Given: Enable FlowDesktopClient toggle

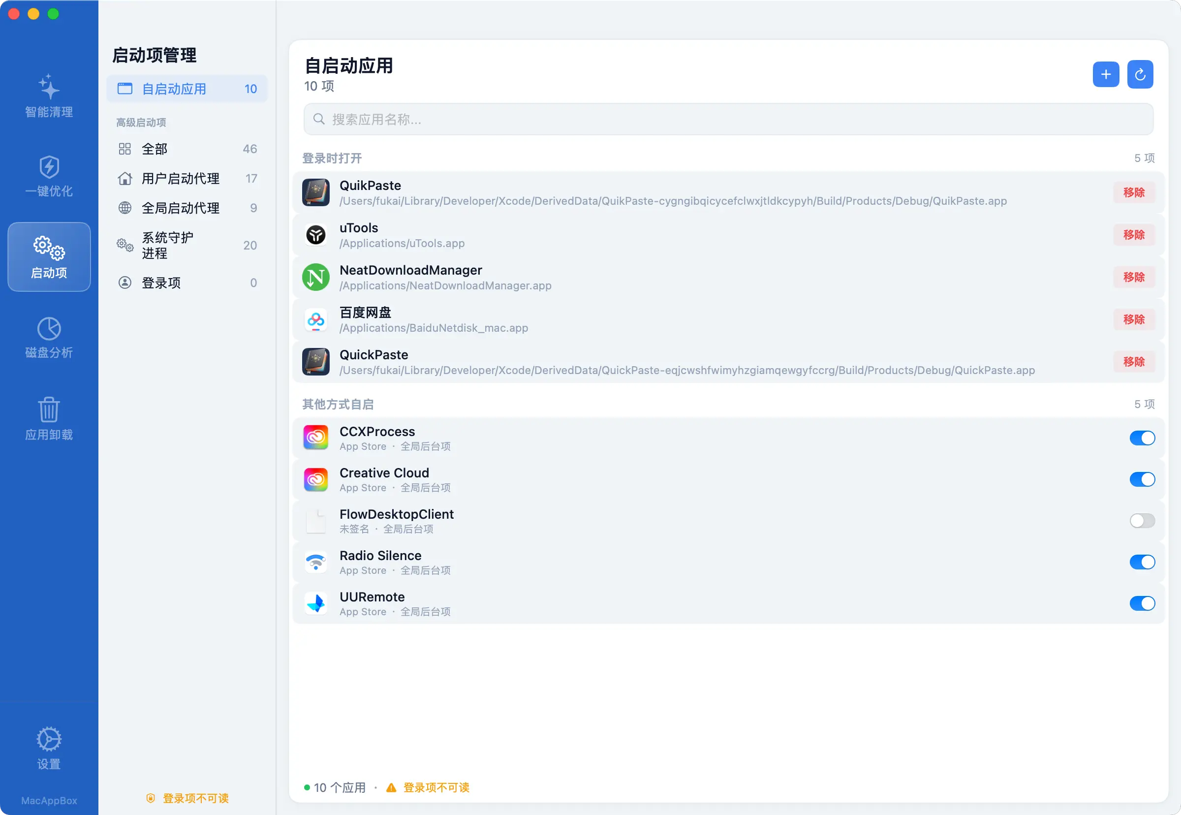Looking at the screenshot, I should coord(1142,520).
